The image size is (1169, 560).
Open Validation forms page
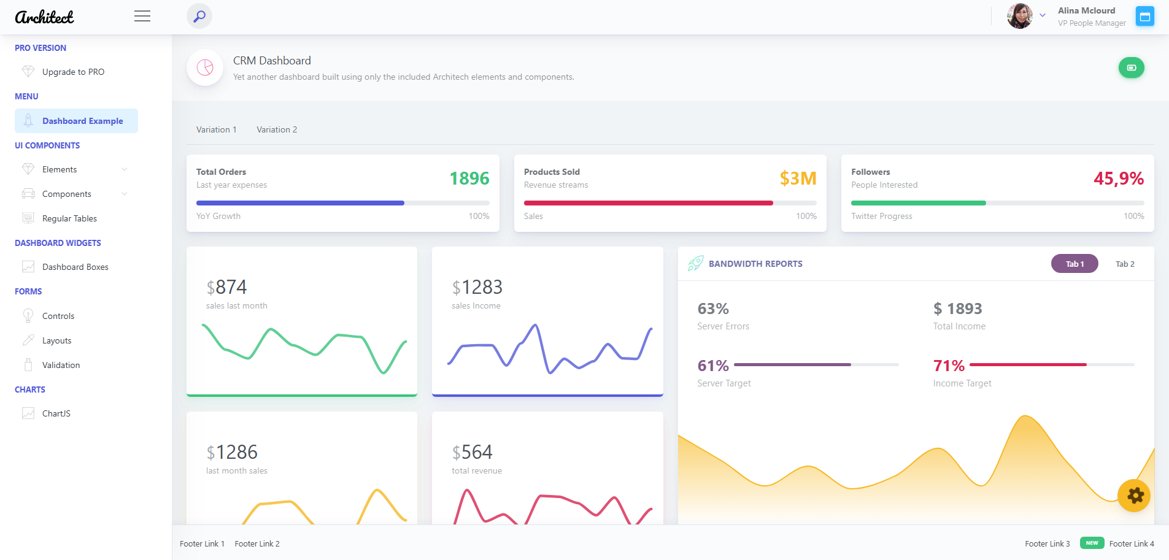pos(61,365)
